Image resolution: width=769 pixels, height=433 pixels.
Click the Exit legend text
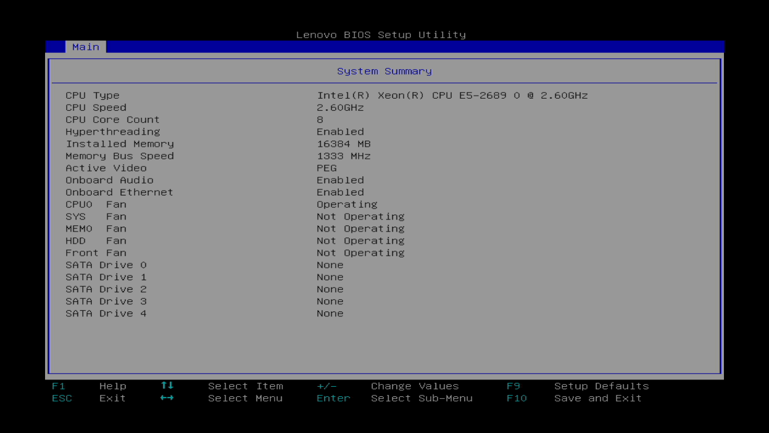[113, 398]
